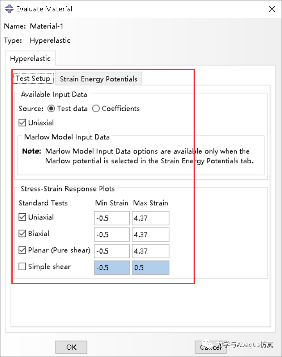Edit the Planar Max Strain field
Screen dimensions: 282x357
[151, 251]
